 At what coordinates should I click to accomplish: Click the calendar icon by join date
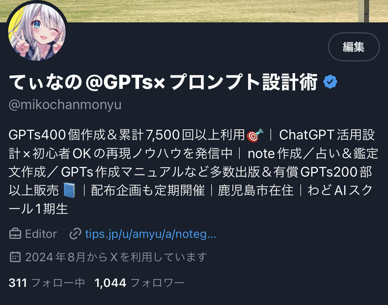(15, 257)
